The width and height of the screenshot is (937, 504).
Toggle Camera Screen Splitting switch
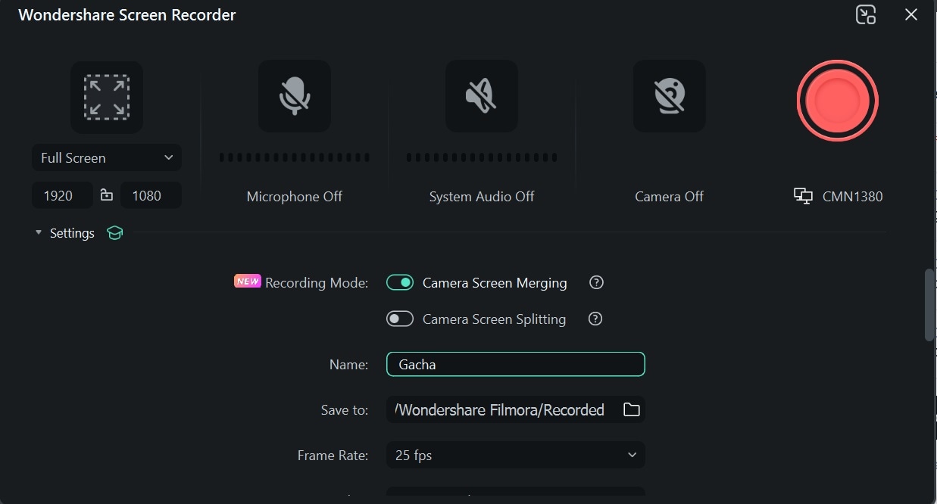pos(400,319)
